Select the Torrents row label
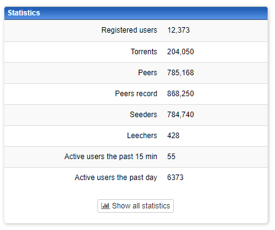The height and width of the screenshot is (230, 275). [x=144, y=52]
